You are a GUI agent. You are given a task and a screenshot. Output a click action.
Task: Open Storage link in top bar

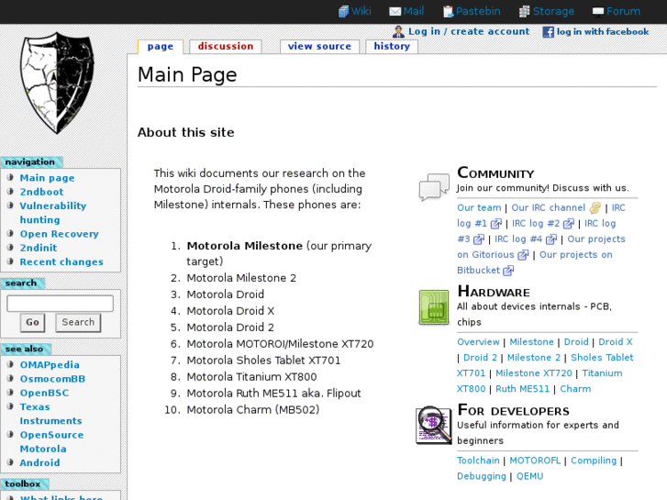coord(553,12)
